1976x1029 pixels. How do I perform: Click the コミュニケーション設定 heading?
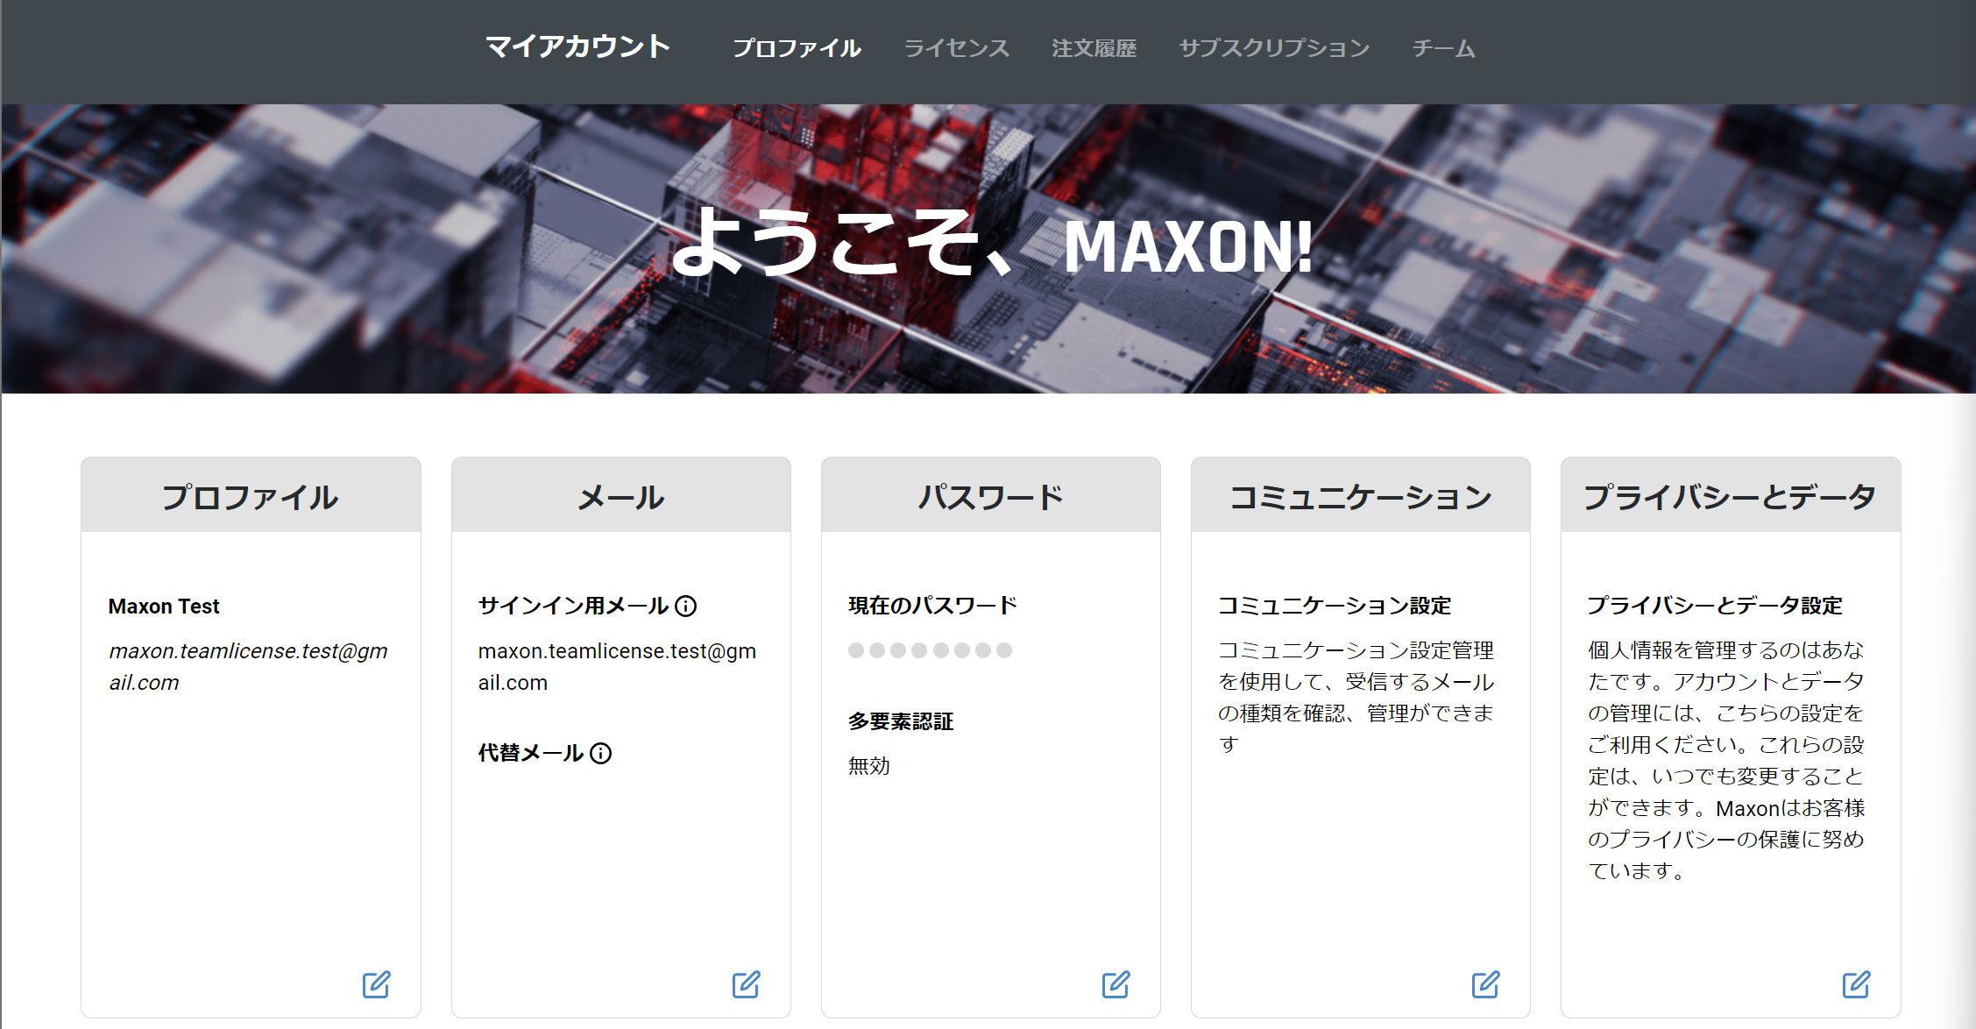1335,606
